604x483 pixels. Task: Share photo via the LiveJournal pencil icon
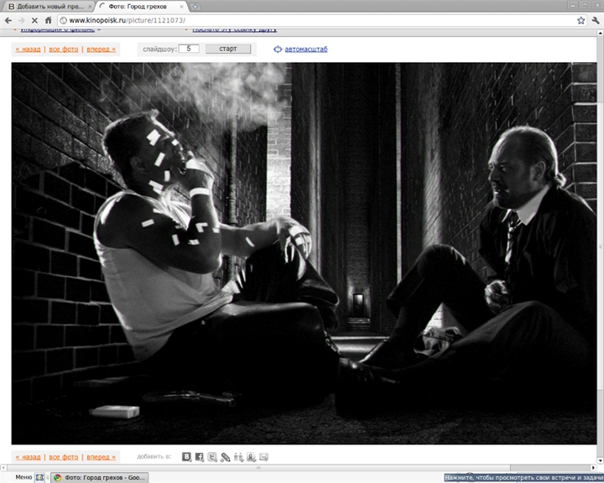pyautogui.click(x=226, y=457)
